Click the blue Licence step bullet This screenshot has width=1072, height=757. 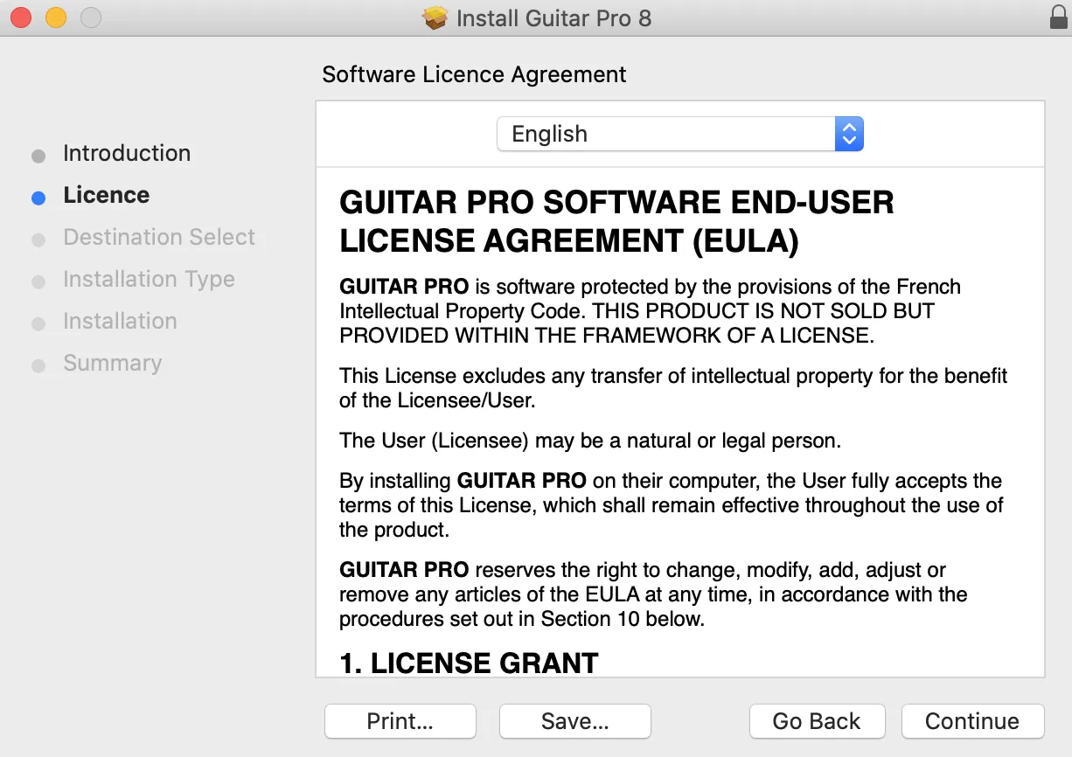[38, 198]
